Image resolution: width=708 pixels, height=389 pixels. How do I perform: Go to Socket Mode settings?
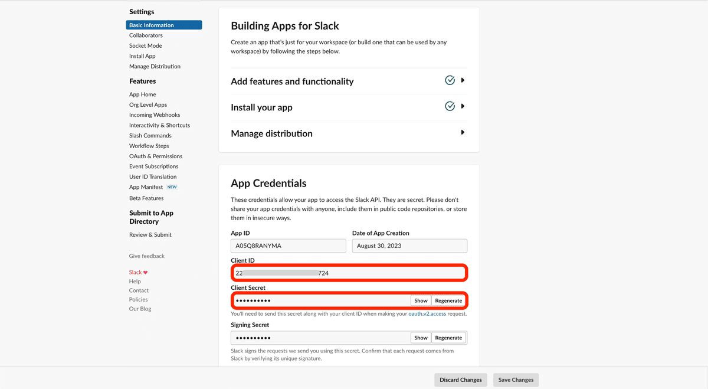(146, 45)
